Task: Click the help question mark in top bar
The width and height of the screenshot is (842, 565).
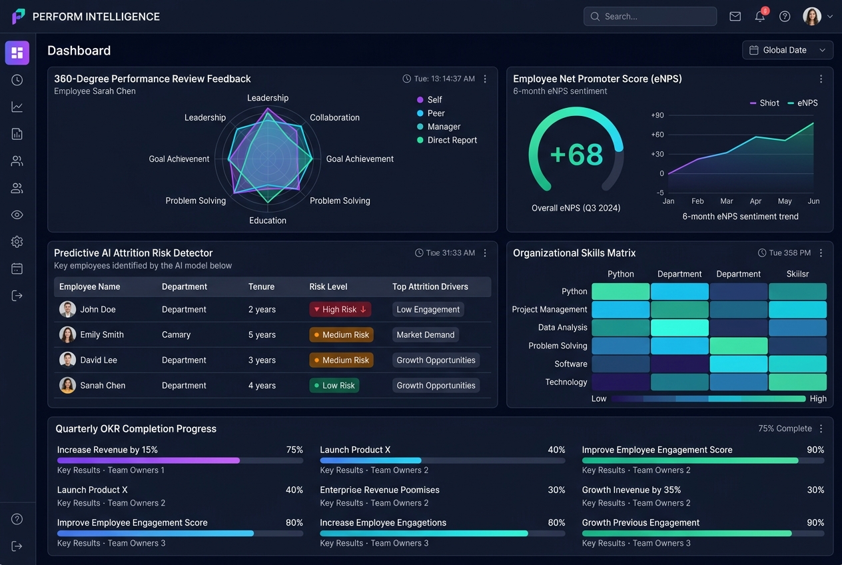Action: pyautogui.click(x=785, y=17)
